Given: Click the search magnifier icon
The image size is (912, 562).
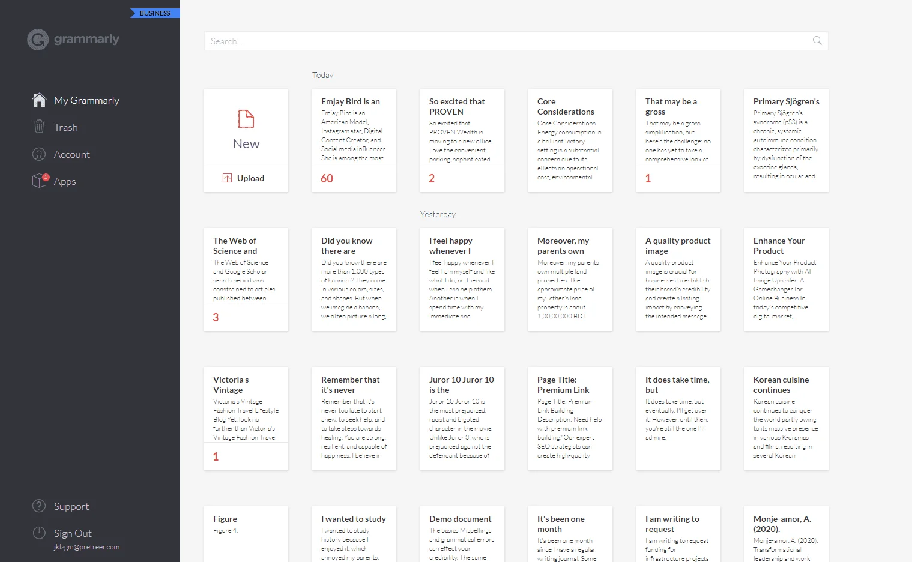Looking at the screenshot, I should tap(817, 41).
